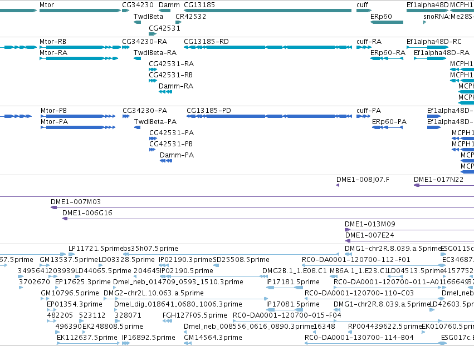Click transcript CG34230-RA
The height and width of the screenshot is (346, 474).
(x=126, y=47)
